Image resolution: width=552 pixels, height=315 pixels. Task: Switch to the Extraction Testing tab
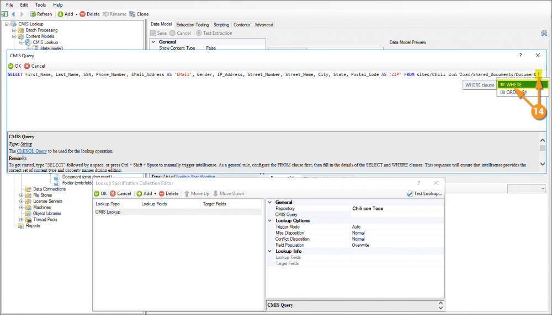(x=192, y=25)
